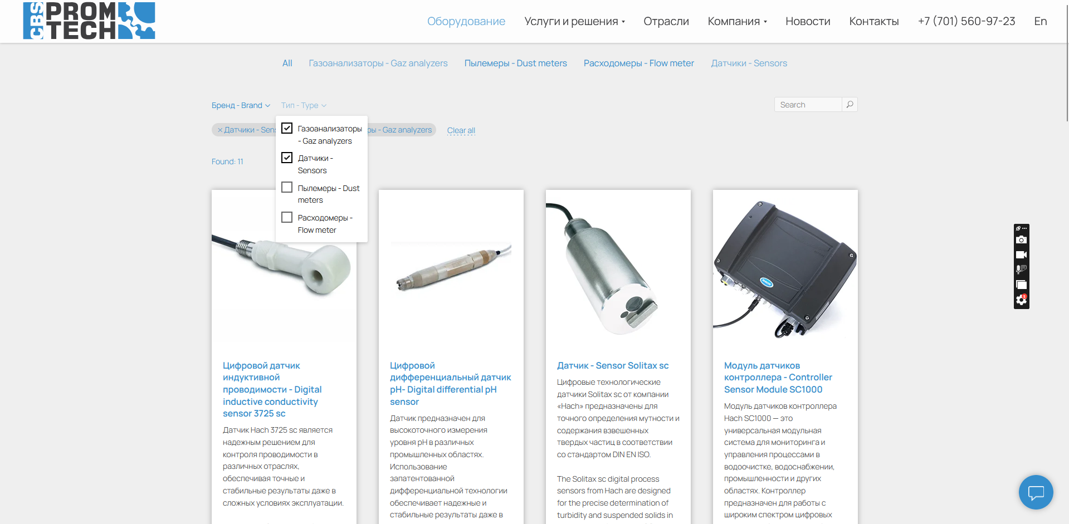Click the phone number +7 (701) 560-97-23

pyautogui.click(x=967, y=21)
